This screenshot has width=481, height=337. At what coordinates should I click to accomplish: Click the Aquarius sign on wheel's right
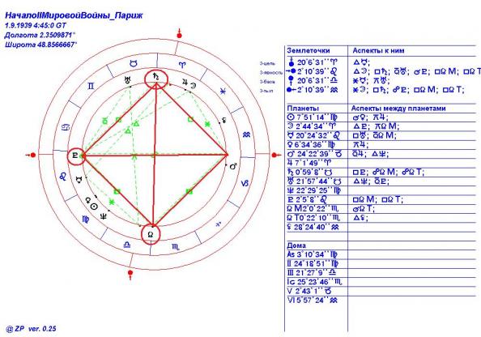coord(246,134)
